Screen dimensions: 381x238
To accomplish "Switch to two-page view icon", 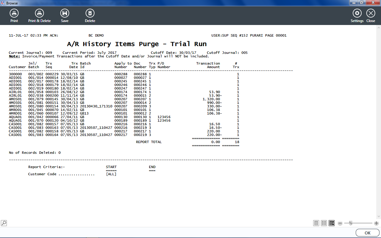I will (x=324, y=223).
